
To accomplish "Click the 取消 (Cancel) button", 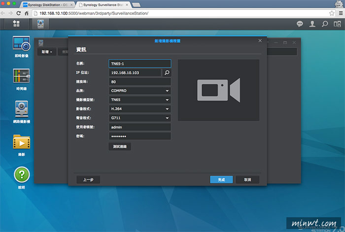I will [x=247, y=180].
